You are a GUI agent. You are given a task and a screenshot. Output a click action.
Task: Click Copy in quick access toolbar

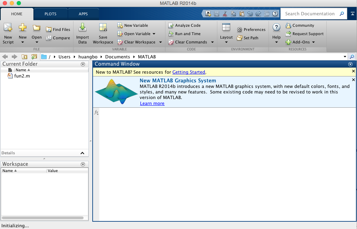[x=233, y=14]
